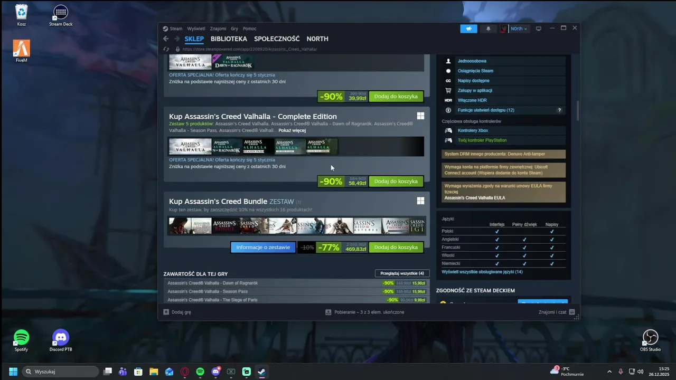Open the Znajomi menu
Image resolution: width=676 pixels, height=380 pixels.
point(218,28)
